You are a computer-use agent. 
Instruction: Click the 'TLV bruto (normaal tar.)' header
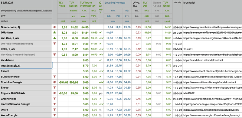click(x=88, y=4)
